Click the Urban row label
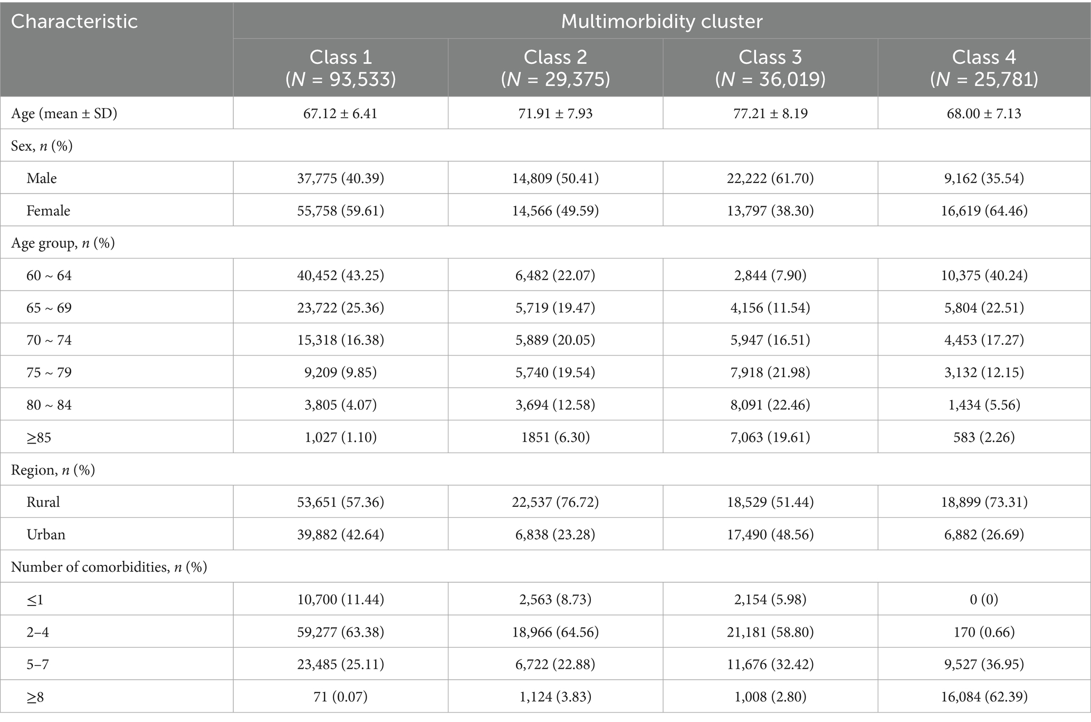This screenshot has height=722, width=1091. click(x=46, y=535)
